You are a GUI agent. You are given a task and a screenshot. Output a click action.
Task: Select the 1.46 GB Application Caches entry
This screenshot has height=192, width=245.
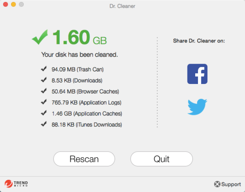click(x=87, y=113)
